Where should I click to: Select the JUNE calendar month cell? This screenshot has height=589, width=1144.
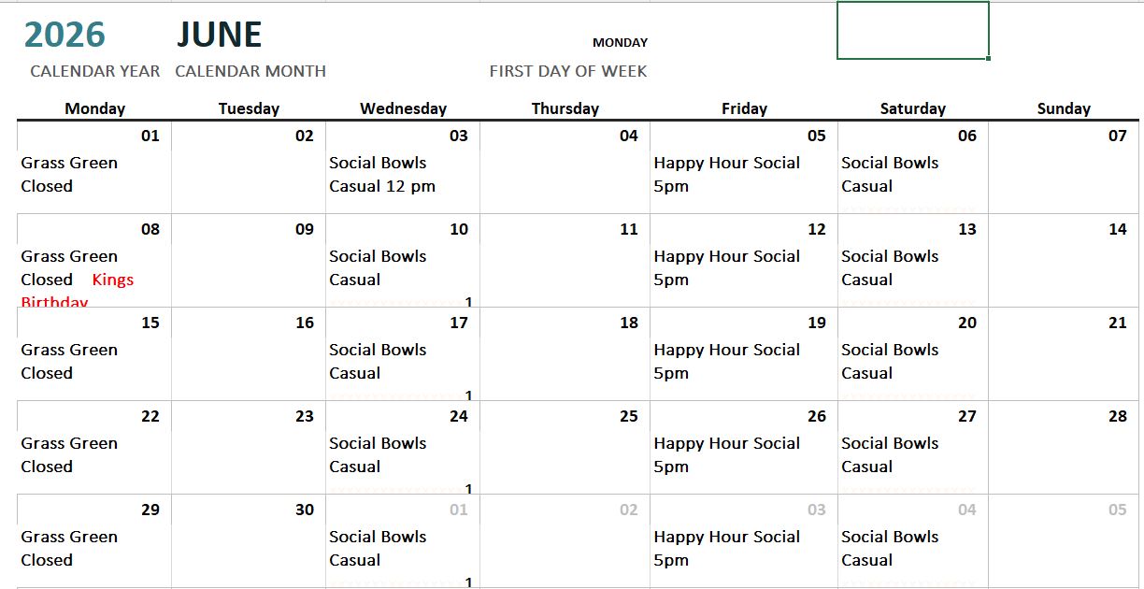(x=220, y=36)
